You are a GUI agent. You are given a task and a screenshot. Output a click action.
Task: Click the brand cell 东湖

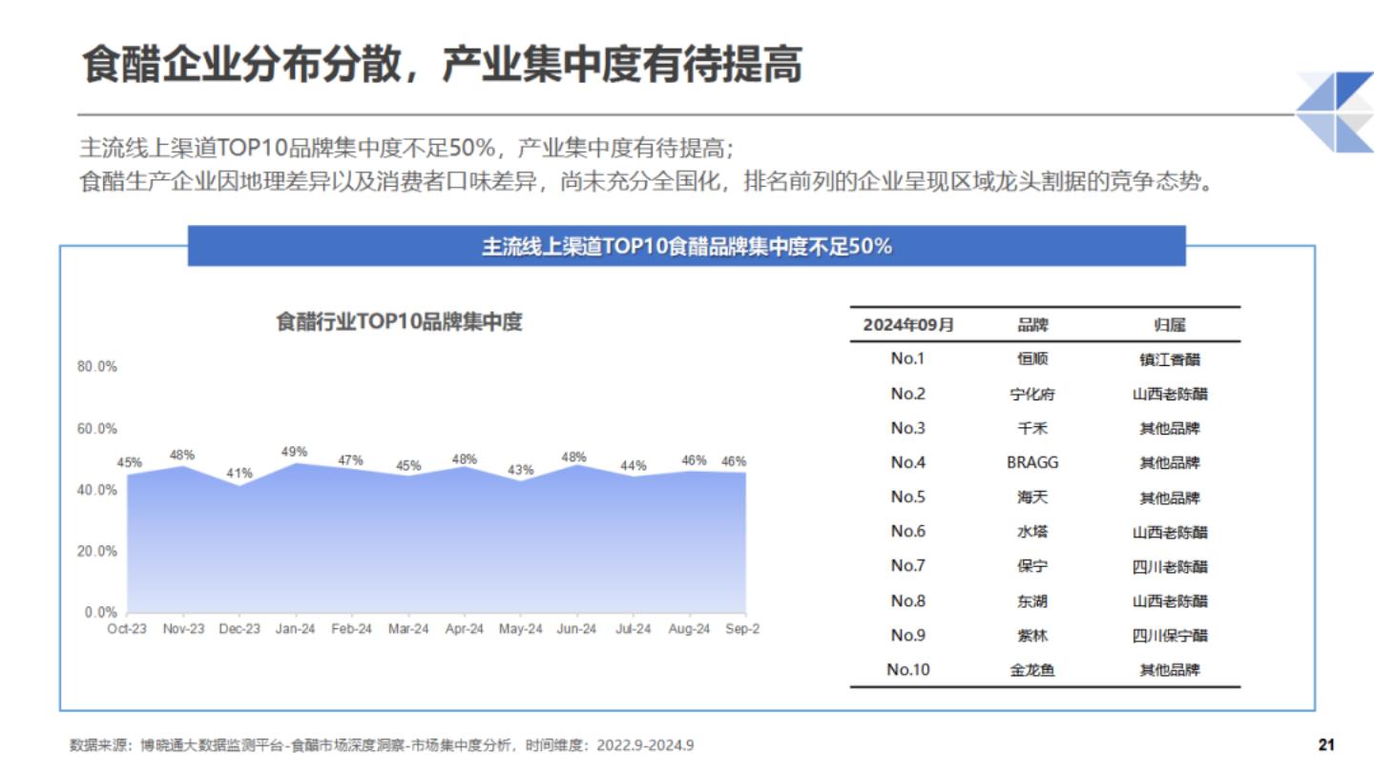(x=1032, y=600)
